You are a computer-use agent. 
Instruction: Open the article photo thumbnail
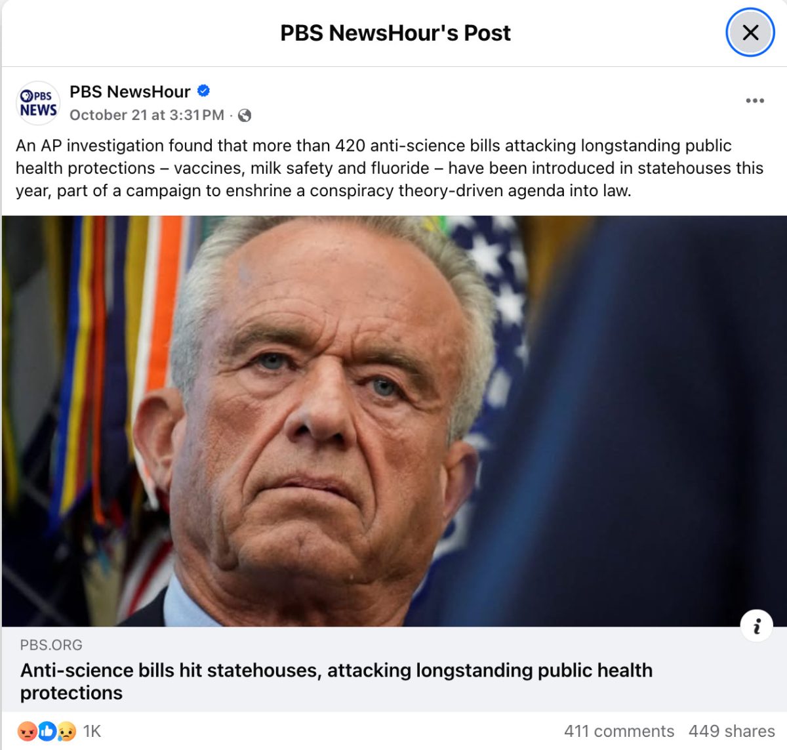point(394,421)
